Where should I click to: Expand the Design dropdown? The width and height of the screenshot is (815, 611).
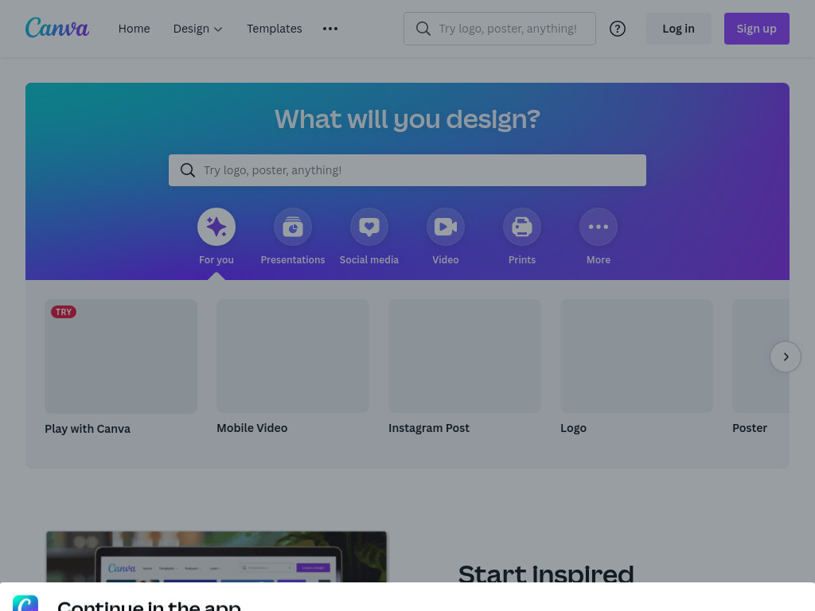click(x=197, y=29)
